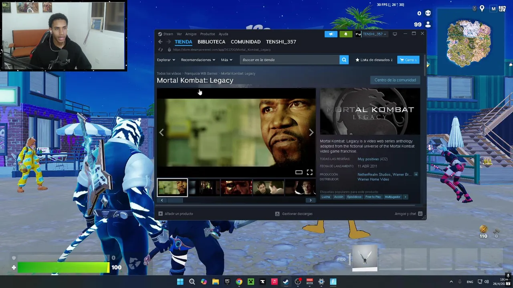Viewport: 513px width, 288px height.
Task: Enter fullscreen on the video player
Action: coord(309,172)
